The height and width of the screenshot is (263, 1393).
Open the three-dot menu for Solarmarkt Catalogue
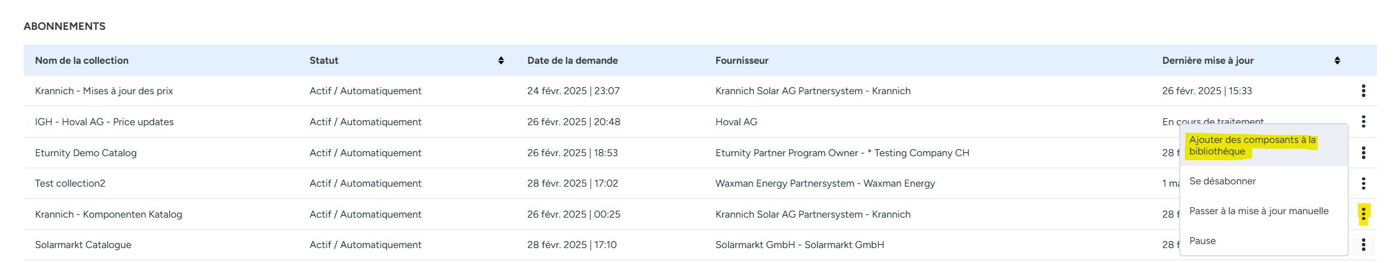(x=1363, y=245)
